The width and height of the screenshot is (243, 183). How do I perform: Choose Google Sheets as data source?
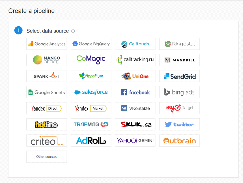click(47, 92)
